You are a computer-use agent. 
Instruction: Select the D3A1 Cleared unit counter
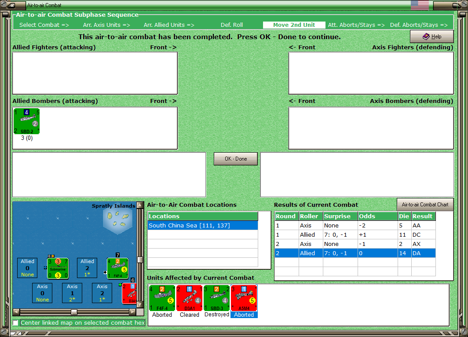tap(189, 298)
